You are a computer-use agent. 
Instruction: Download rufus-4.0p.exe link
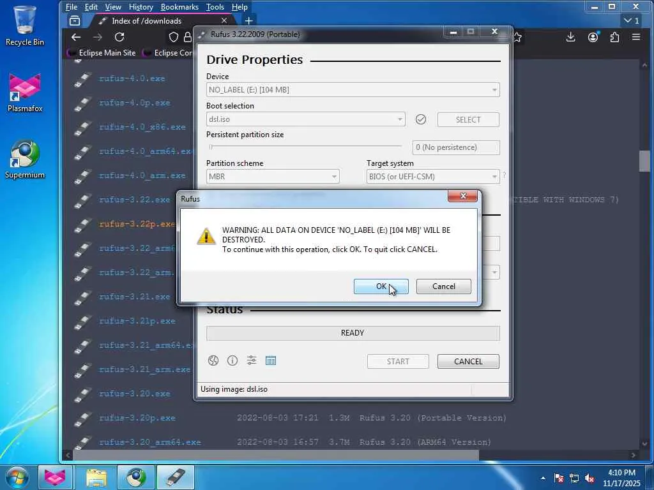click(134, 103)
